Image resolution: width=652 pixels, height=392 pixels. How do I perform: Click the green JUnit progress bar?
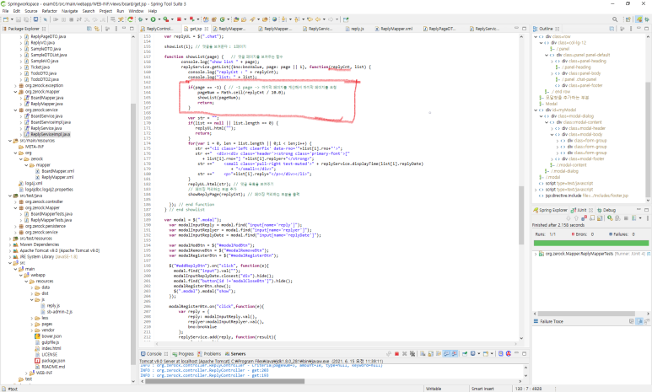[x=591, y=243]
